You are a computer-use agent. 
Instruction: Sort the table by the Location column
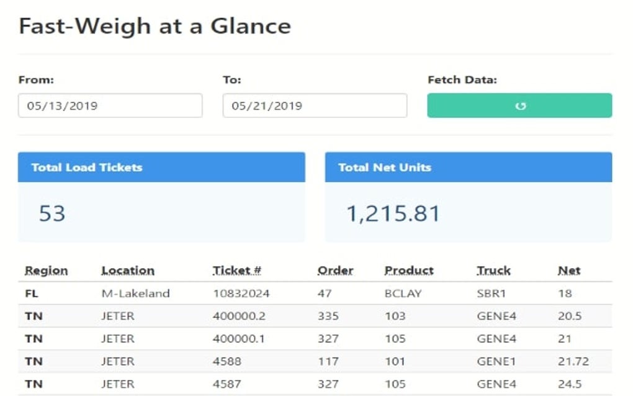coord(127,269)
